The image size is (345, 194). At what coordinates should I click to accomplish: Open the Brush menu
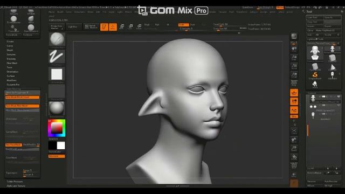(60, 12)
